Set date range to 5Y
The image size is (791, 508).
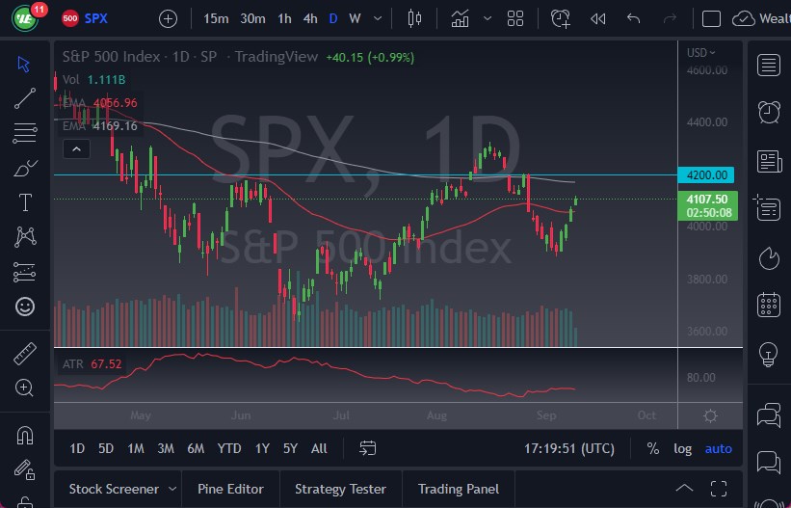(290, 448)
